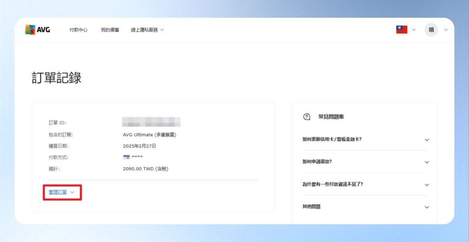Click the 常見問題集 heading
Image resolution: width=469 pixels, height=242 pixels.
[331, 117]
